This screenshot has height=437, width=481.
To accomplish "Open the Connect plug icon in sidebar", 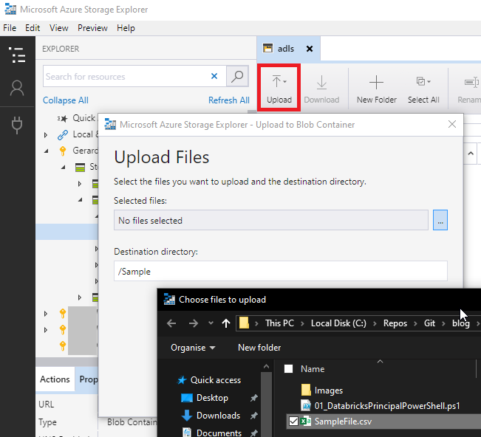I will (x=17, y=125).
